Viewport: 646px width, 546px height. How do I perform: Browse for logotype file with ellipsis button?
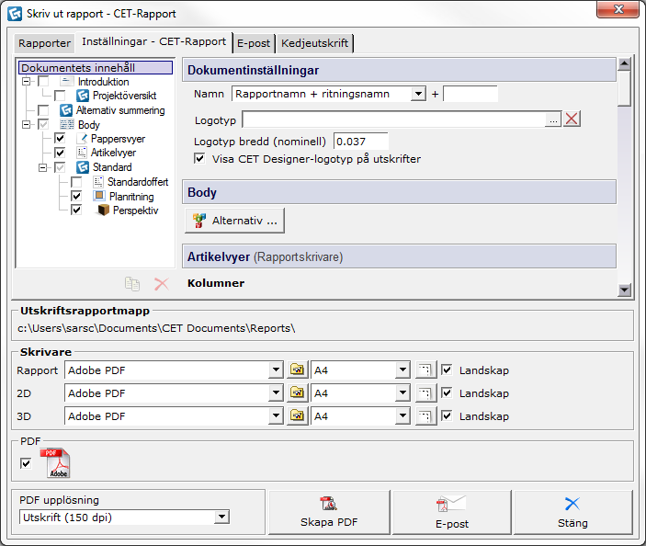point(552,119)
